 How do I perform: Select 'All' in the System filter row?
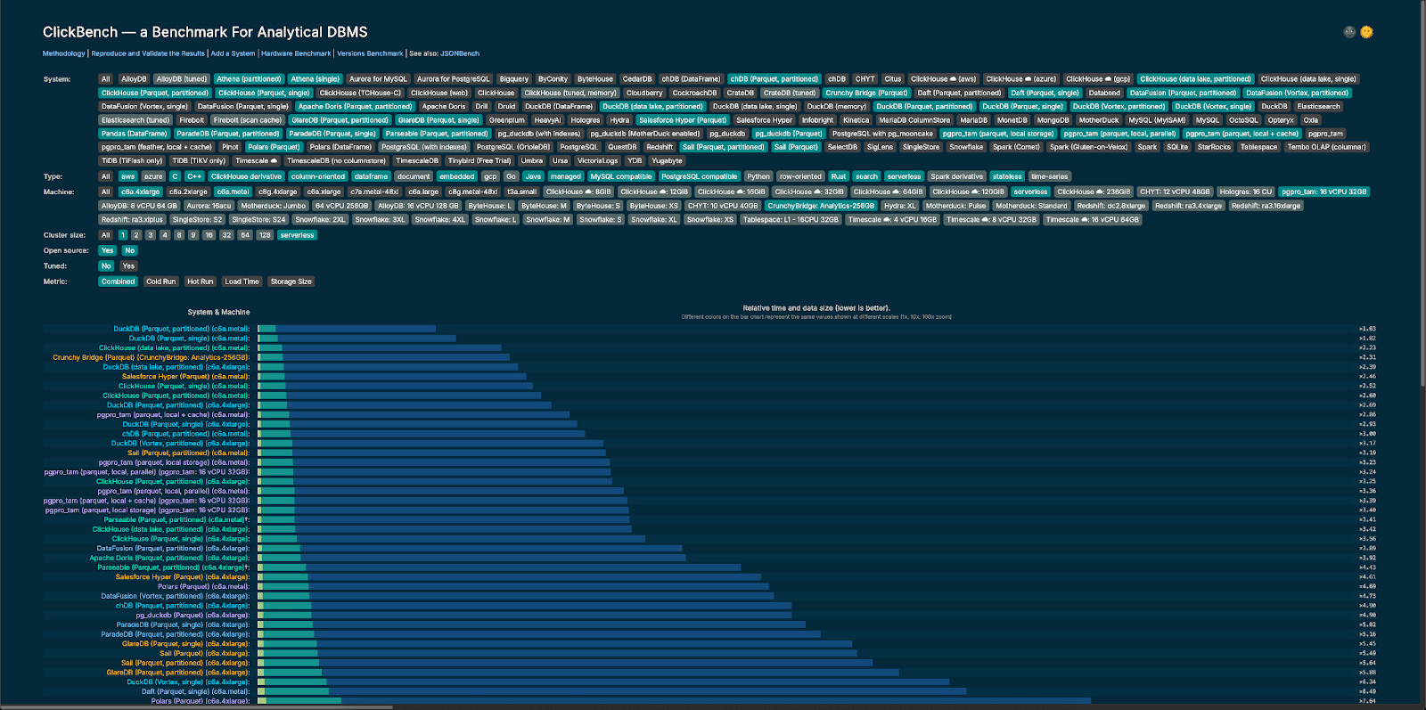(105, 79)
